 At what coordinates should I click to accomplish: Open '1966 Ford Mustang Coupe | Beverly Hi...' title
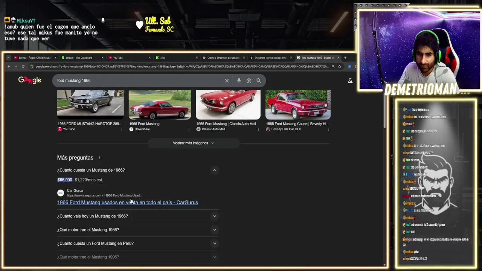(x=297, y=124)
